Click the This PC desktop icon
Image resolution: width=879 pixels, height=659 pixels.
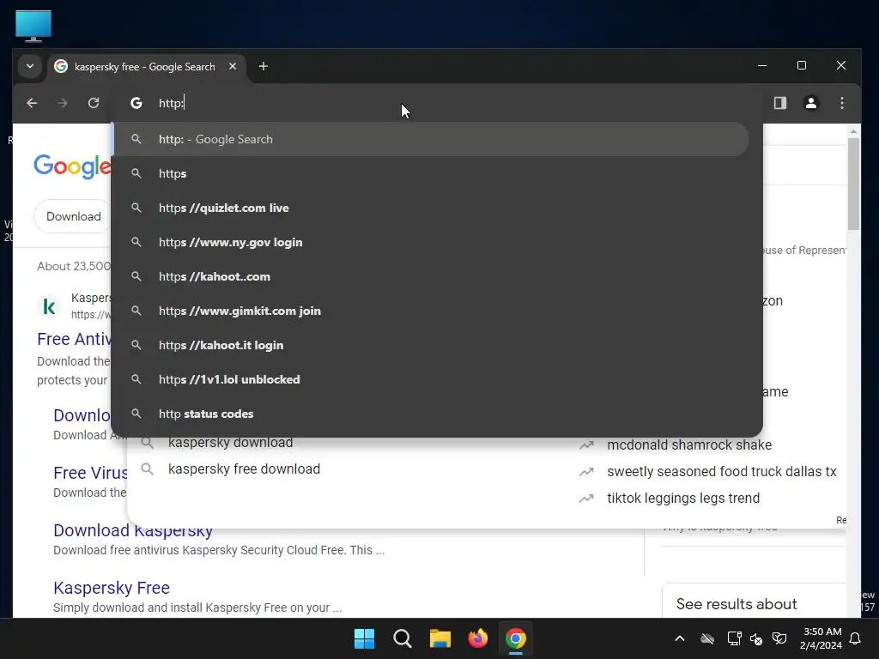tap(33, 26)
